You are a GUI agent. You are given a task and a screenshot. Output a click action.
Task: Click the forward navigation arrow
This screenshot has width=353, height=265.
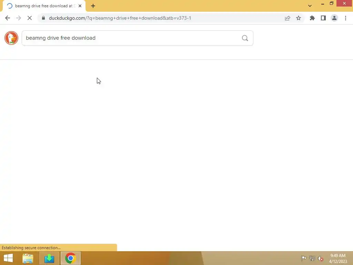pyautogui.click(x=19, y=18)
